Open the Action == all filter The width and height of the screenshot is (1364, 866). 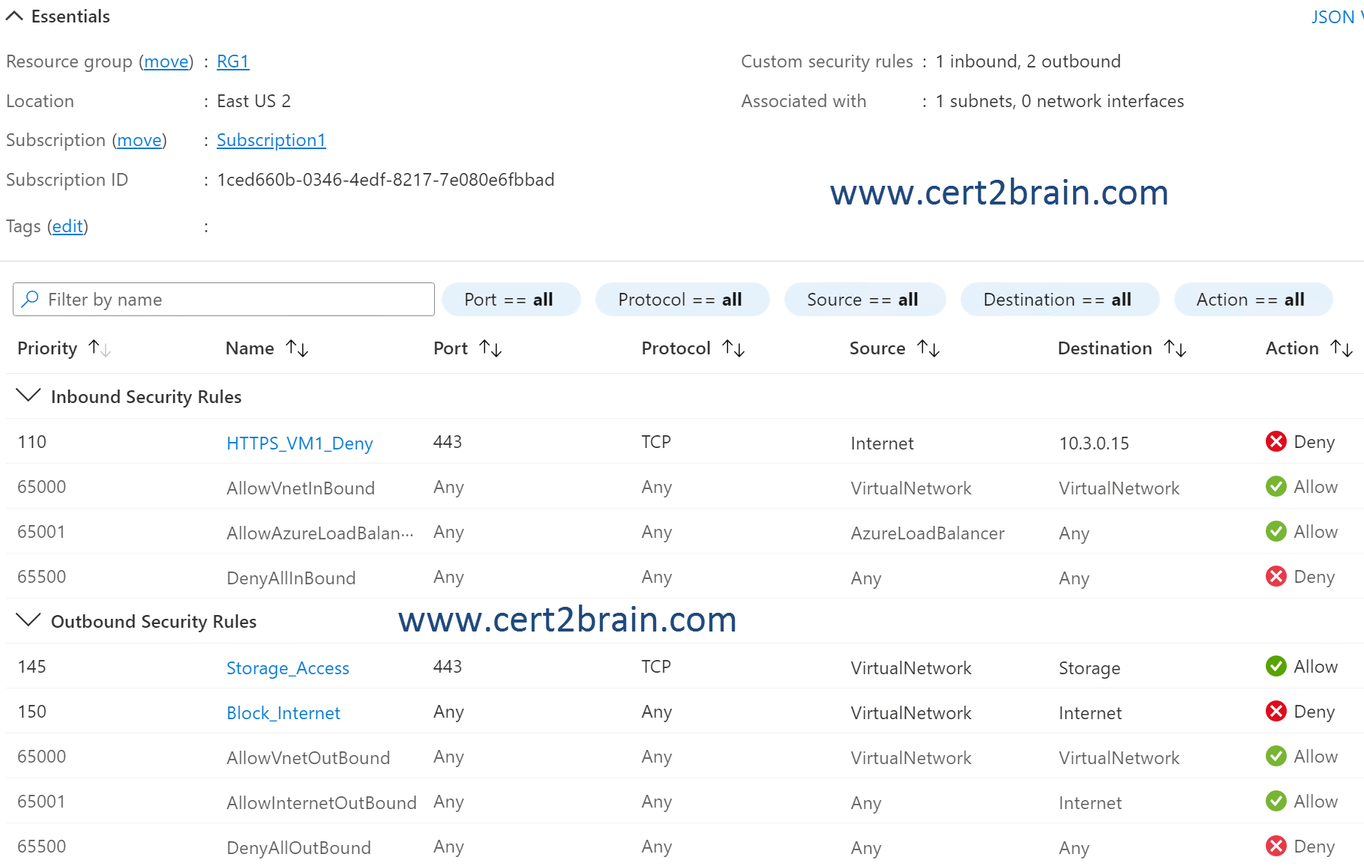coord(1251,300)
